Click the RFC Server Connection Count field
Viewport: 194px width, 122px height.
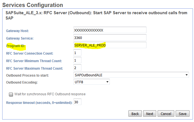click(x=77, y=53)
